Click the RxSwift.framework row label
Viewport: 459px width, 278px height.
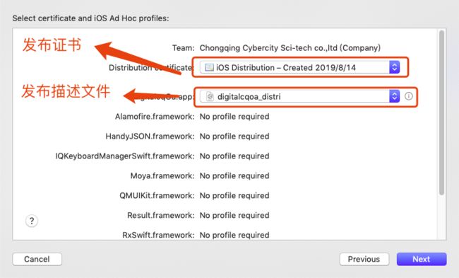(x=158, y=235)
